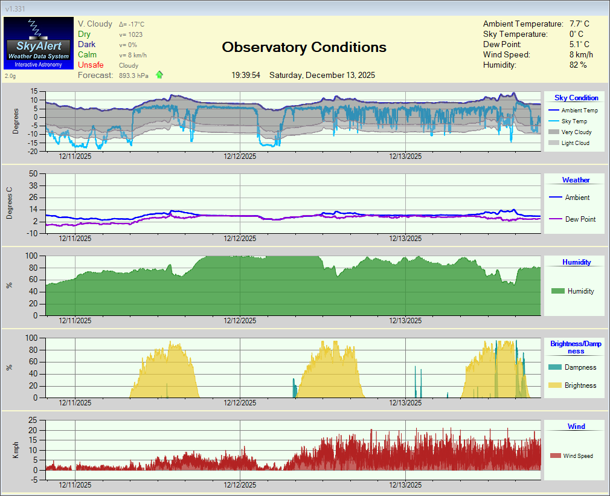Click the Ambient Temperature 7.7° C reading
The height and width of the screenshot is (496, 610).
(579, 24)
